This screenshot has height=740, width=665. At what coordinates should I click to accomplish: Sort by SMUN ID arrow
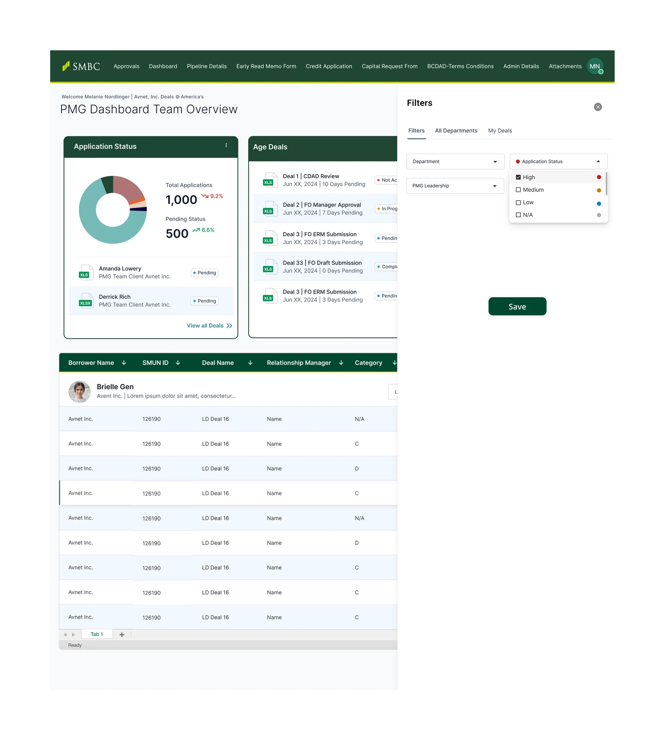pyautogui.click(x=178, y=363)
